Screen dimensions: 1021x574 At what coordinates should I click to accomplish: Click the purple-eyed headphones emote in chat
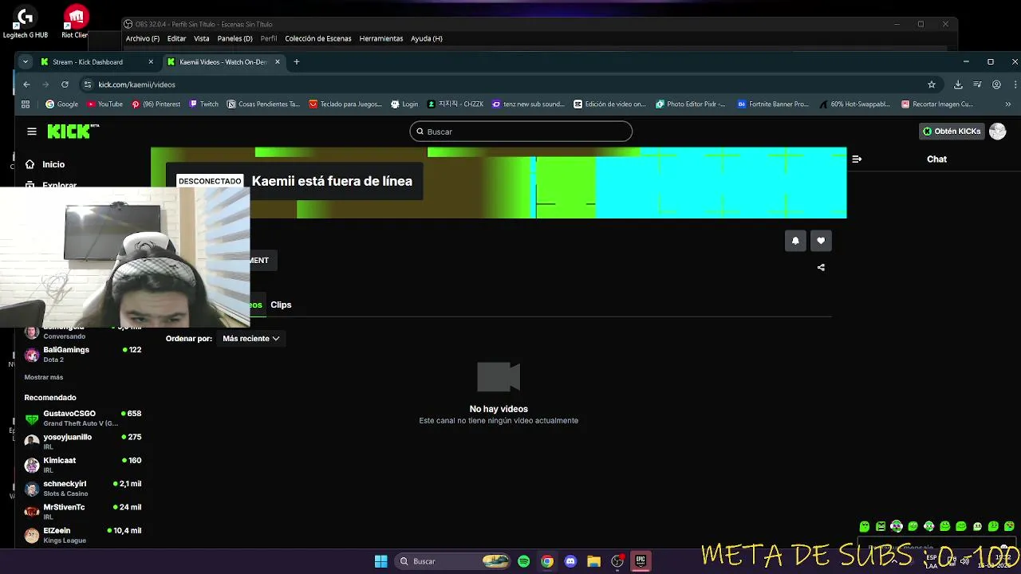[x=897, y=526]
